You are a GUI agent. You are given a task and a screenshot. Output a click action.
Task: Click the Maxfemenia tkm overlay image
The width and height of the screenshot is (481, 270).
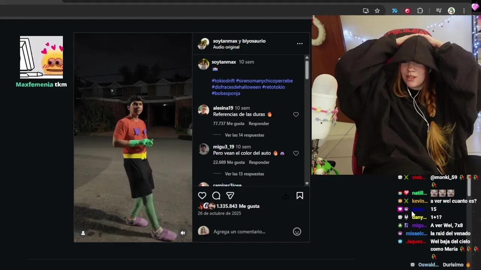(x=41, y=57)
